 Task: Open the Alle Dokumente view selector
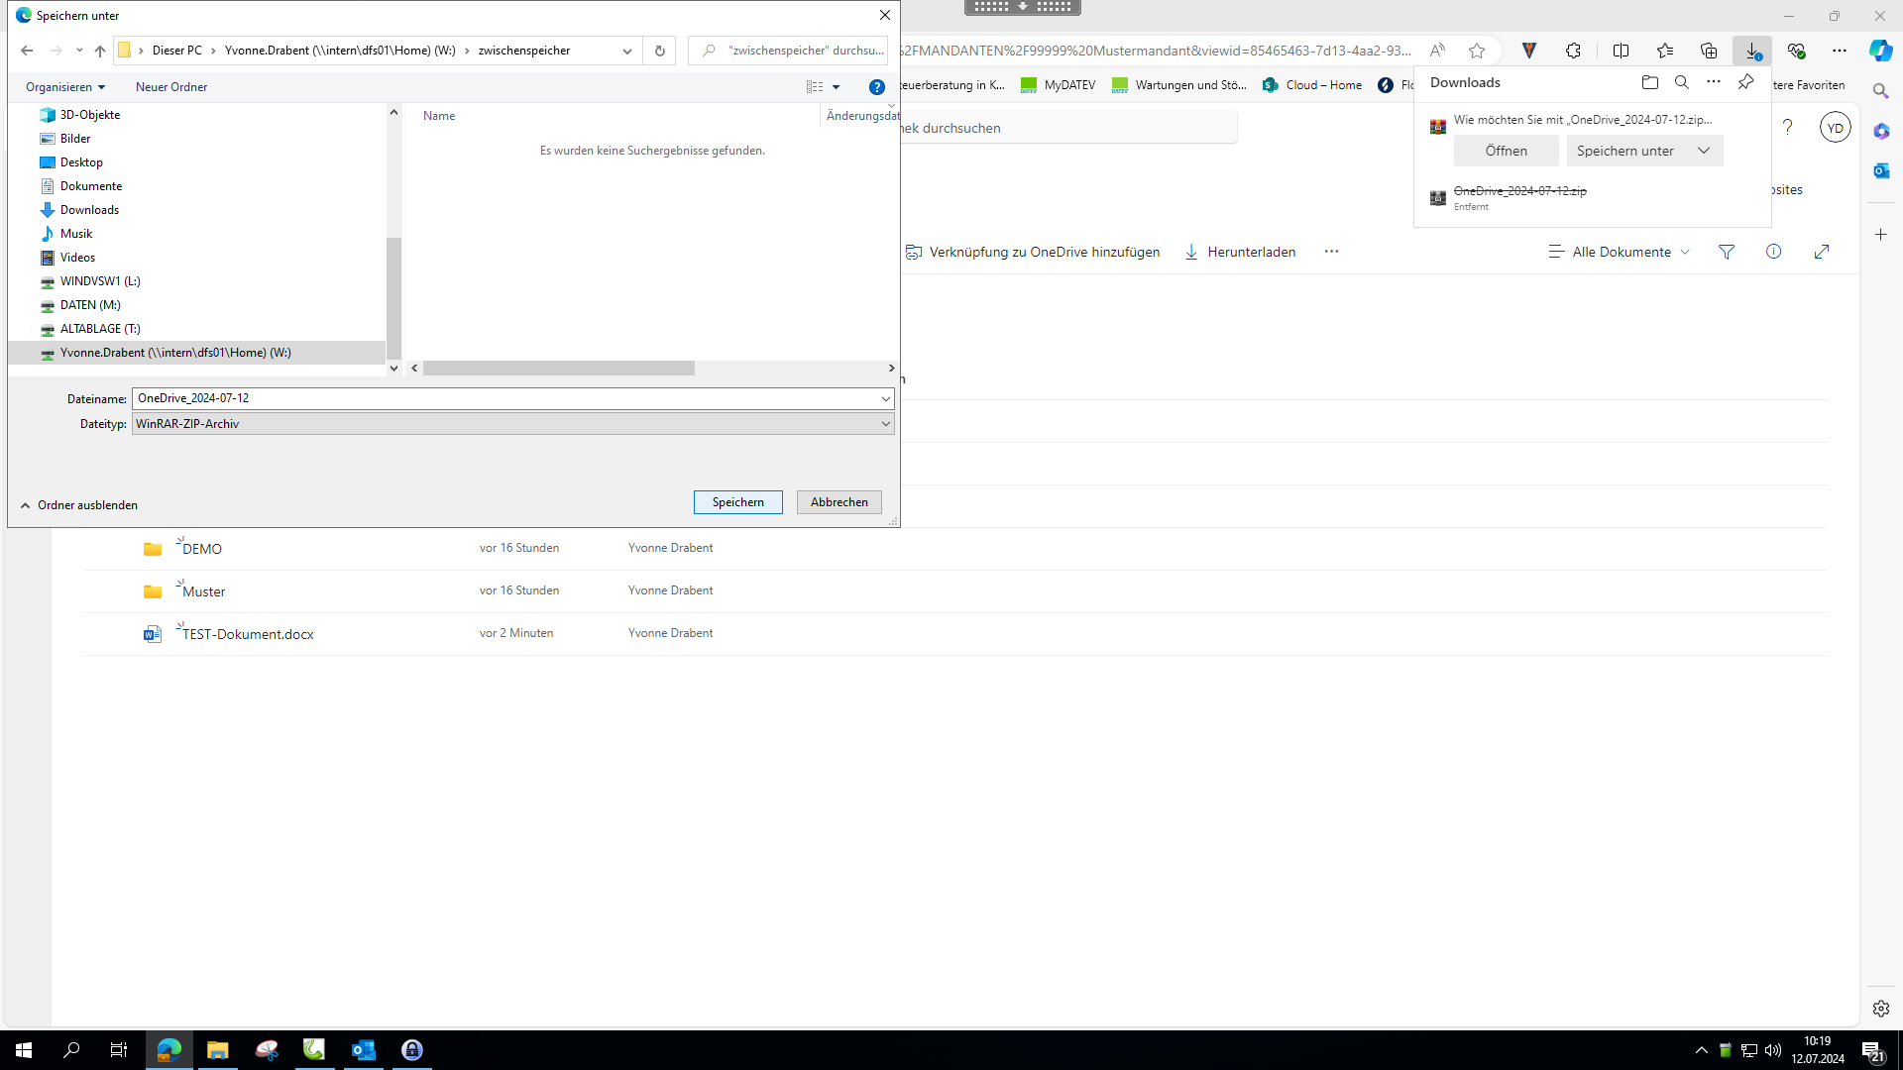tap(1620, 252)
